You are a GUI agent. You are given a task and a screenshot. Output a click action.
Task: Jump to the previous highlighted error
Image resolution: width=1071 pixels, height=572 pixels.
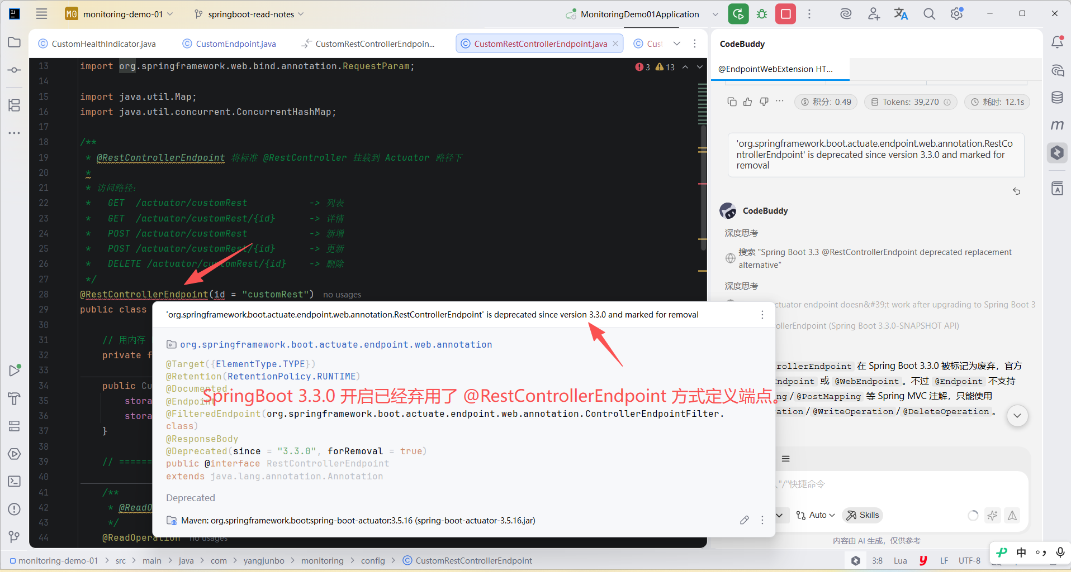(x=685, y=67)
